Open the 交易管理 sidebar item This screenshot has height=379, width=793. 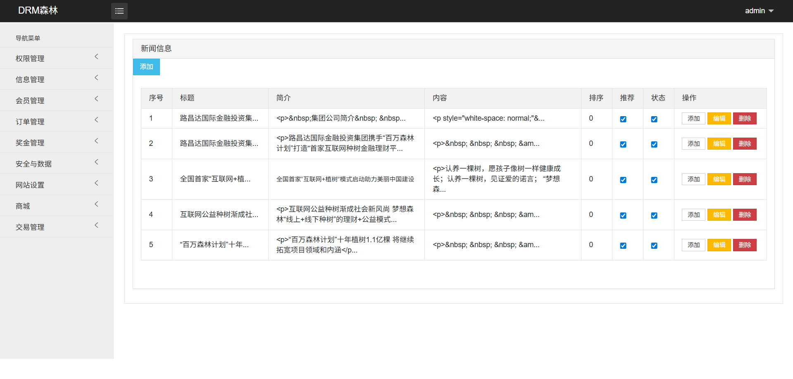point(57,227)
